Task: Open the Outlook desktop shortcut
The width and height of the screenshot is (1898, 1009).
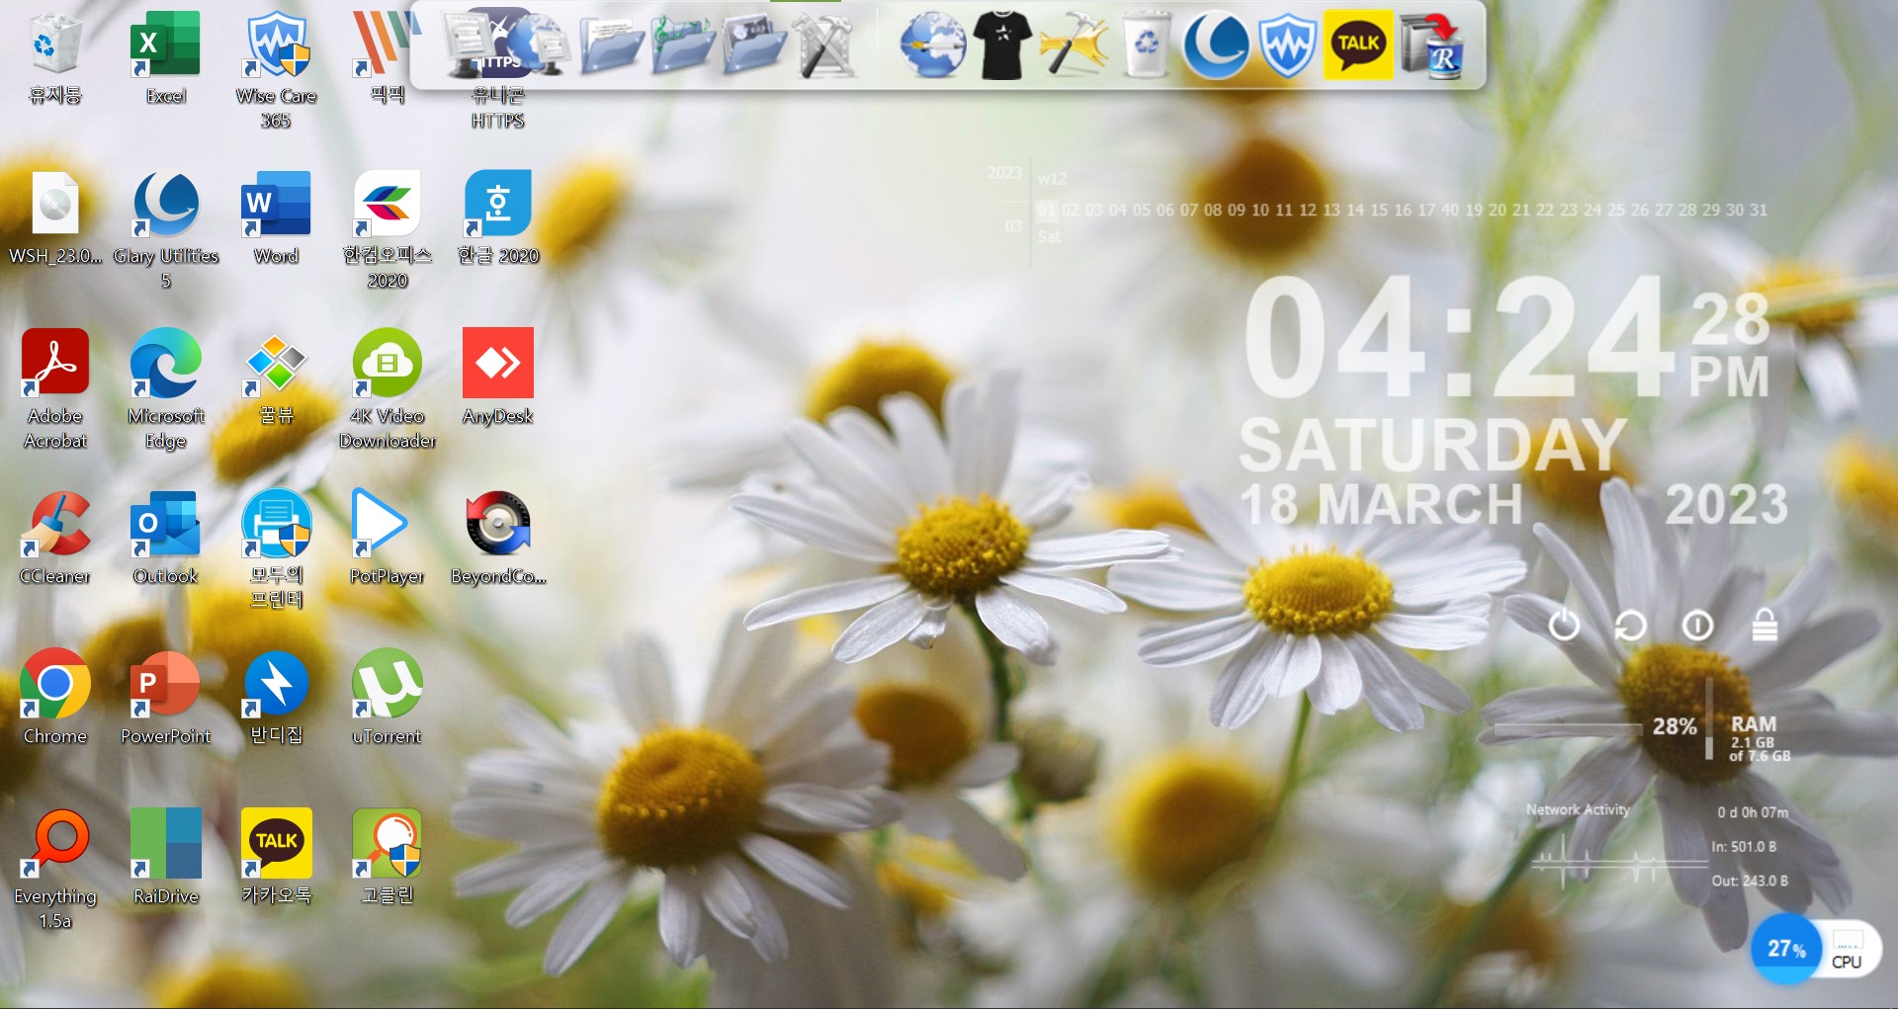Action: (166, 538)
